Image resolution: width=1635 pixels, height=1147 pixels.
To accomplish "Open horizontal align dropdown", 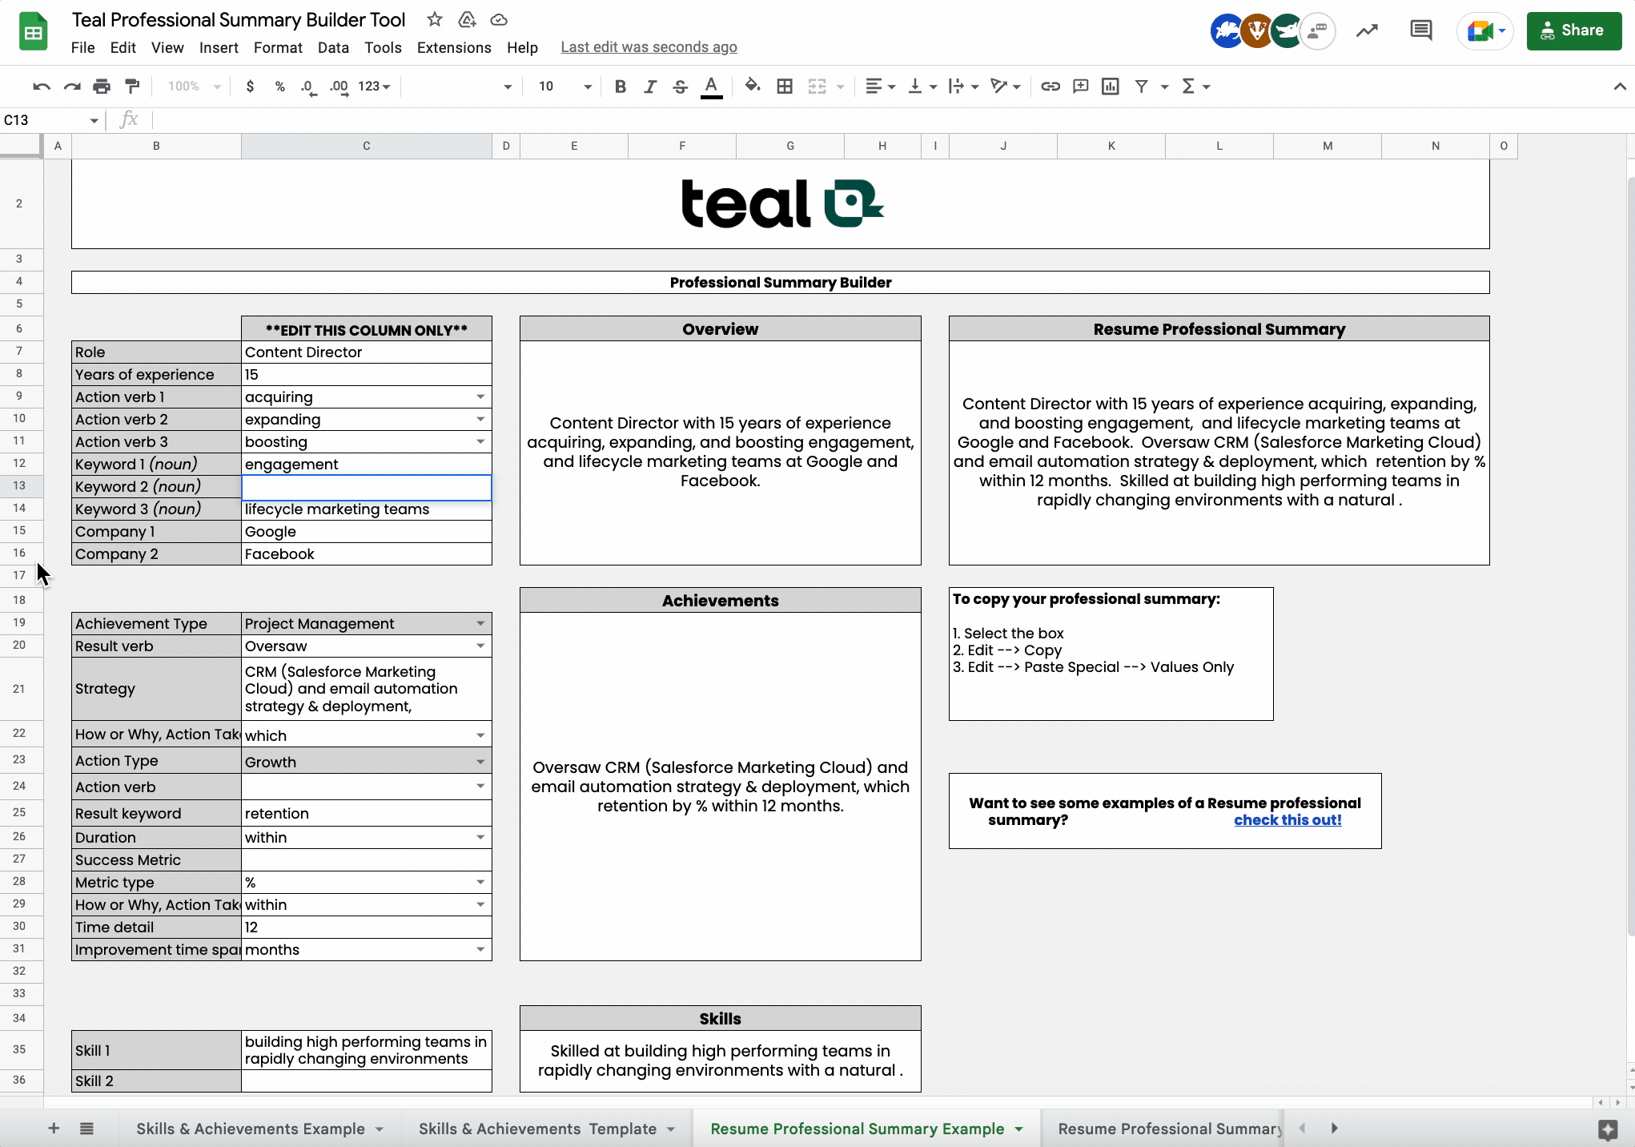I will pyautogui.click(x=881, y=87).
